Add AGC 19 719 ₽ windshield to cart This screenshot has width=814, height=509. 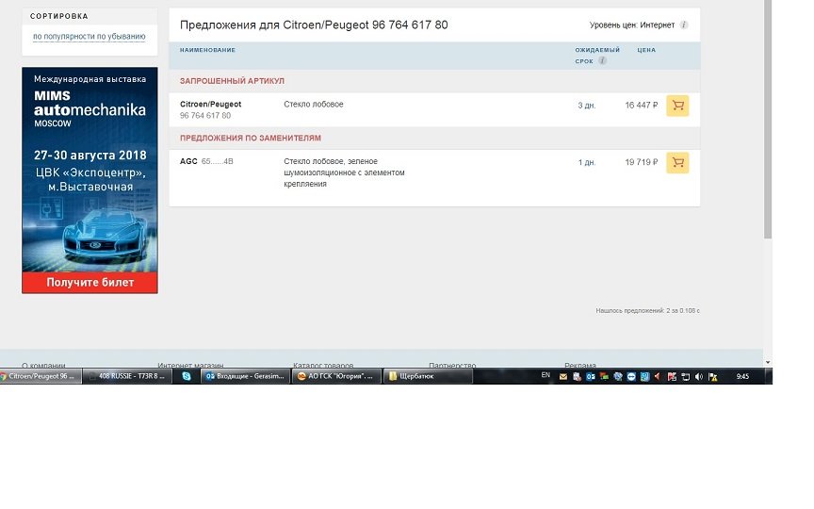tap(677, 162)
